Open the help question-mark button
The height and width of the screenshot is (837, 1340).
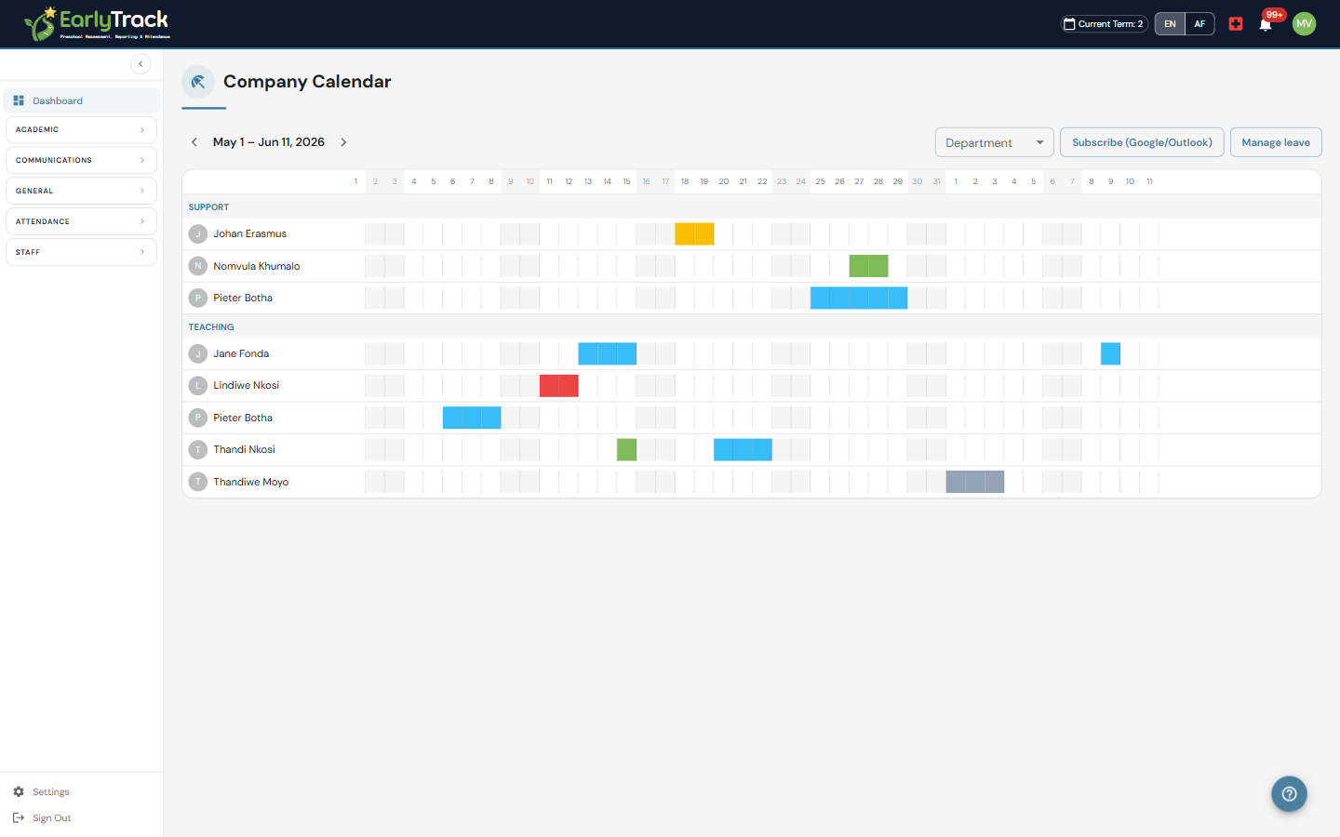pos(1290,794)
